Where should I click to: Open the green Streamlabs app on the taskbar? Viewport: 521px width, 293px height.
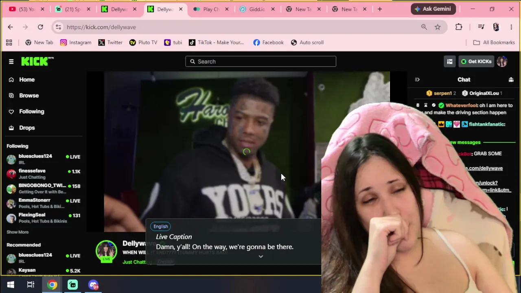[x=72, y=285]
